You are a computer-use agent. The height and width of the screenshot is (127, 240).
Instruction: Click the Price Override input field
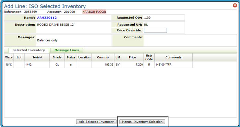click(155, 30)
